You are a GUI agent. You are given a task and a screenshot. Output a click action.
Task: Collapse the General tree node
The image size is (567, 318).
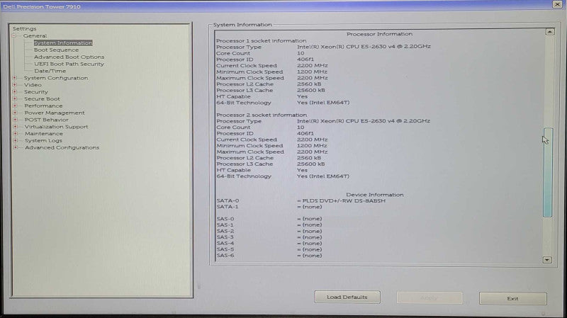[14, 36]
